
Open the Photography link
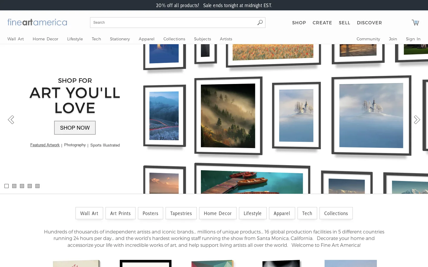(75, 145)
